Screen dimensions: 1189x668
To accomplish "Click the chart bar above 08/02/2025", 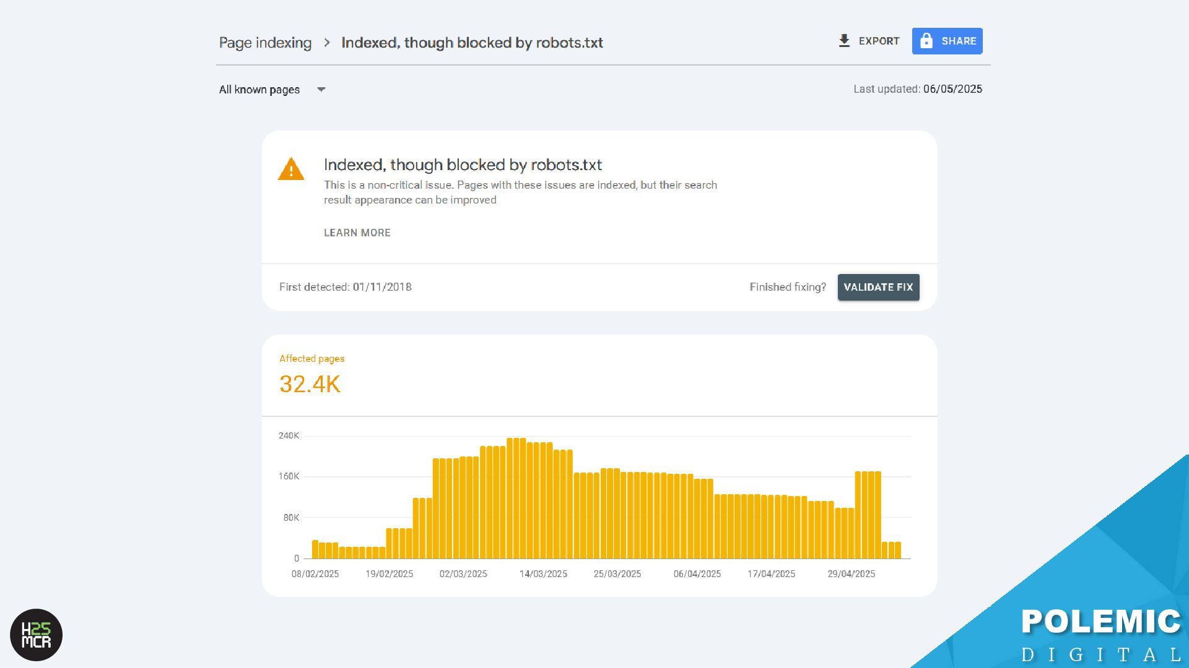I will 315,549.
